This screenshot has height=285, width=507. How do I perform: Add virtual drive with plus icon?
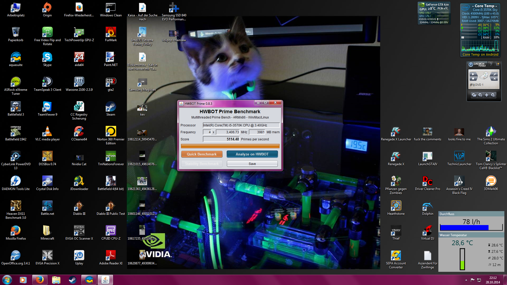487,95
